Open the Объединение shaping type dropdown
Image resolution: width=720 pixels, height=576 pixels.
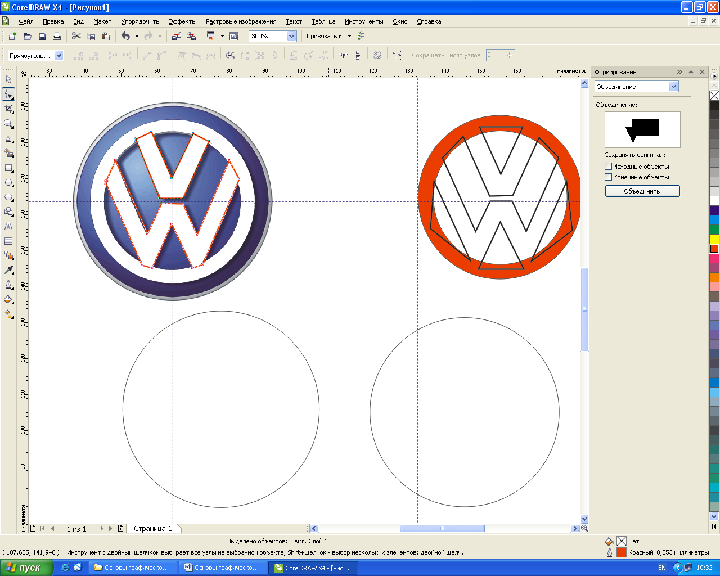pyautogui.click(x=674, y=87)
